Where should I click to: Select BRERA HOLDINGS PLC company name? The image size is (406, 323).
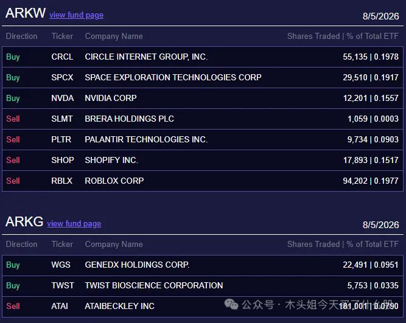pyautogui.click(x=130, y=119)
